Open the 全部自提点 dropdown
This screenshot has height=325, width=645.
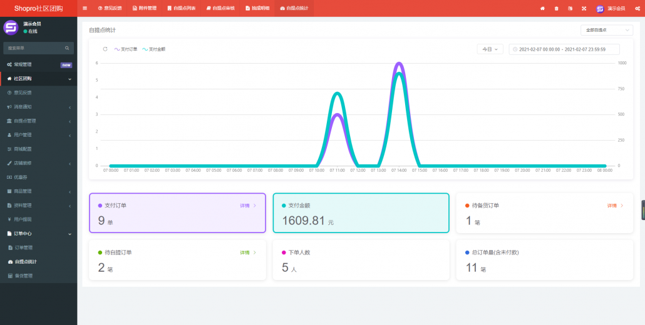[606, 30]
